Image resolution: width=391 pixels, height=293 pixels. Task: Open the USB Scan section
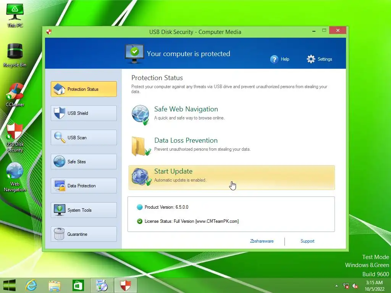pyautogui.click(x=84, y=137)
